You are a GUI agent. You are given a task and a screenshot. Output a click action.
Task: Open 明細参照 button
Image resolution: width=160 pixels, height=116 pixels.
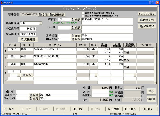pos(57,15)
